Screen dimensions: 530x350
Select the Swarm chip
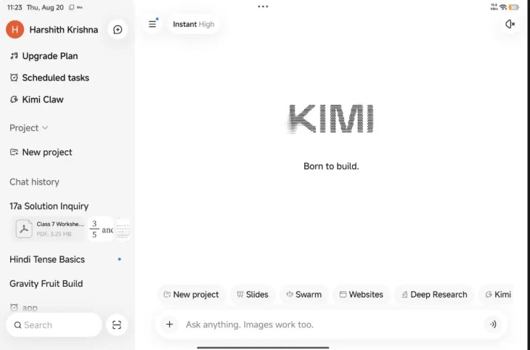coord(304,295)
